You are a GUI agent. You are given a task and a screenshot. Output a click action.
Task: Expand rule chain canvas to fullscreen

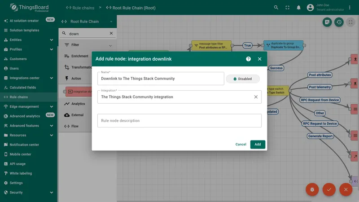[350, 22]
